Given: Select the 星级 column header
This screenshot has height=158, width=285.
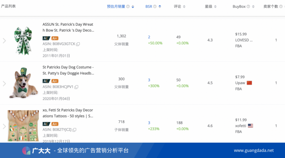Looking at the screenshot, I should [x=209, y=7].
